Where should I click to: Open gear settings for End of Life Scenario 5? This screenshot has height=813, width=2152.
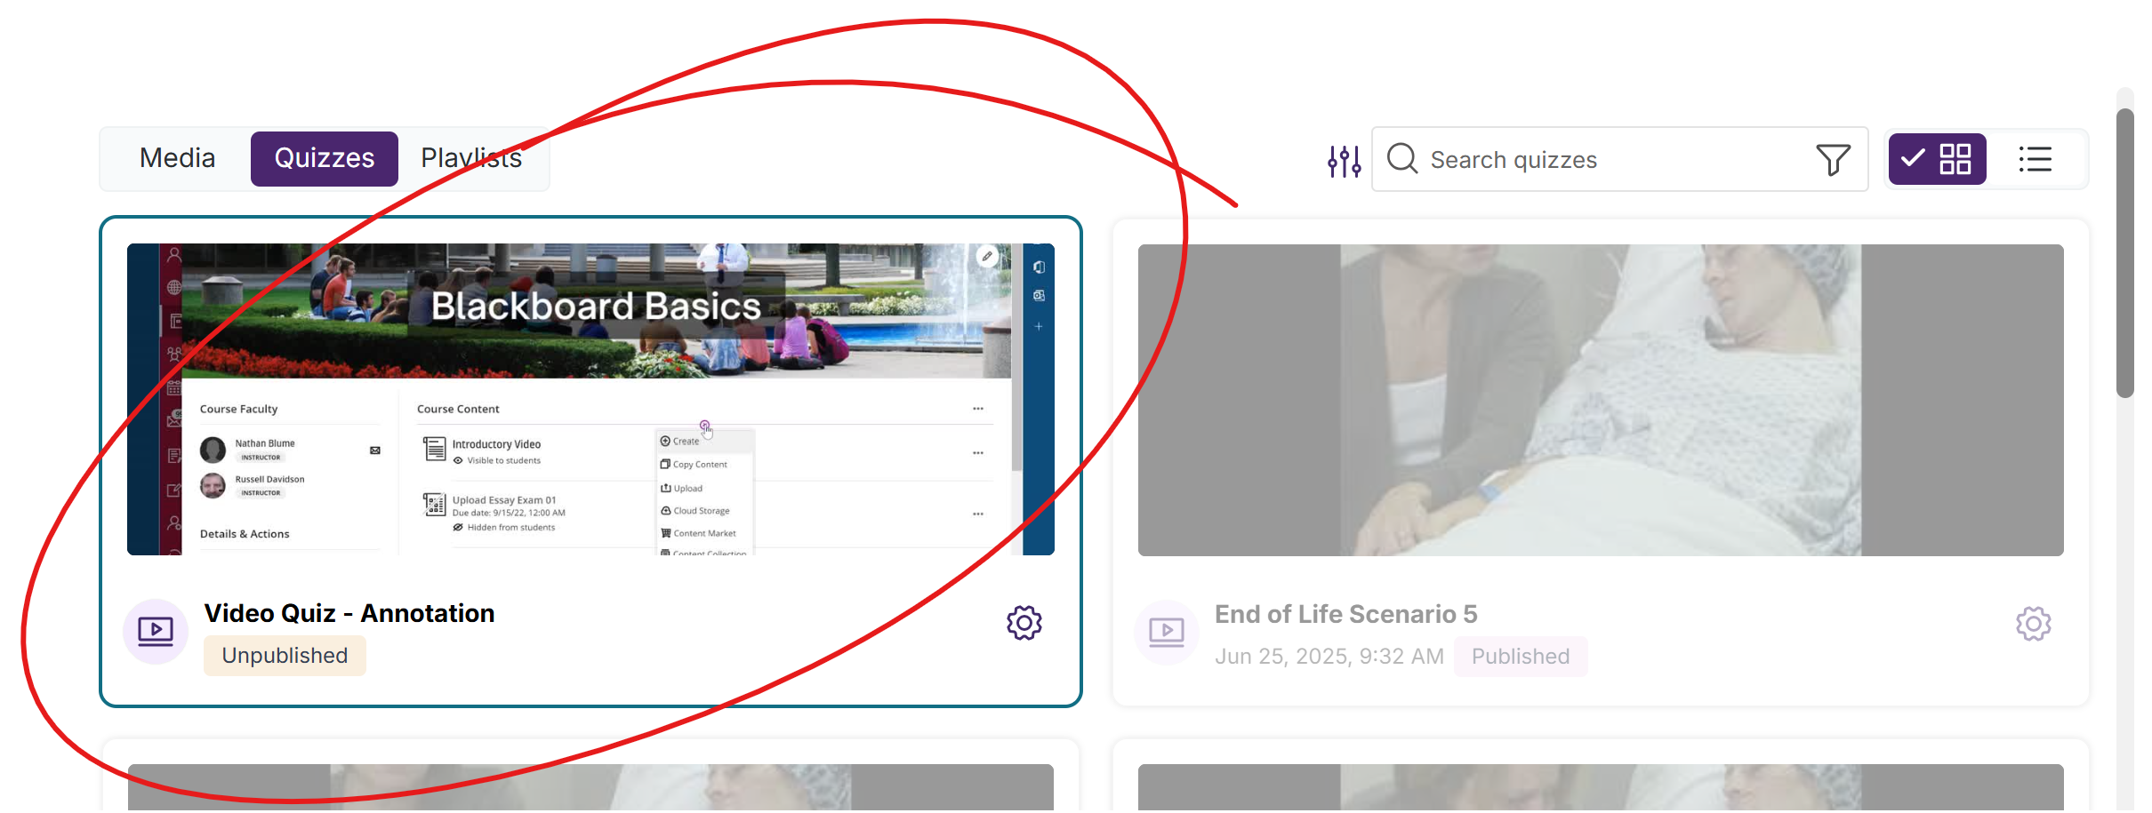[2033, 624]
